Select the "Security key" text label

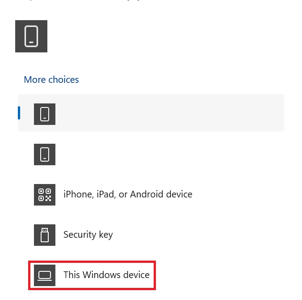pos(88,235)
